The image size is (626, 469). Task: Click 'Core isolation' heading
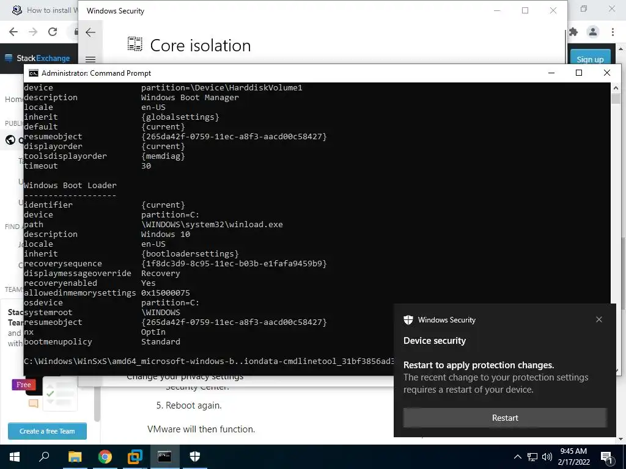click(x=201, y=45)
